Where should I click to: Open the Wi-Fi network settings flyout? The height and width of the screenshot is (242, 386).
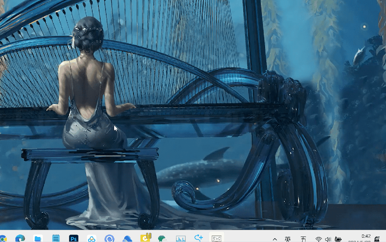click(x=318, y=239)
